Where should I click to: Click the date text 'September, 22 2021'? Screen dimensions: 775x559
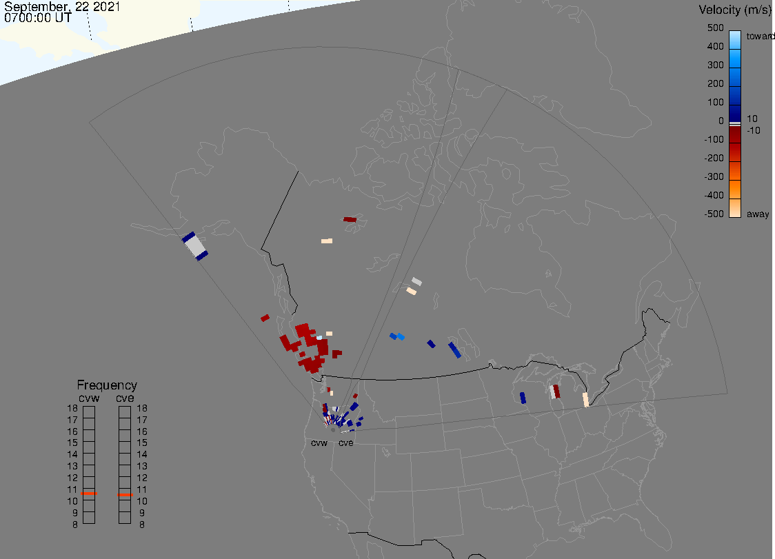[62, 6]
